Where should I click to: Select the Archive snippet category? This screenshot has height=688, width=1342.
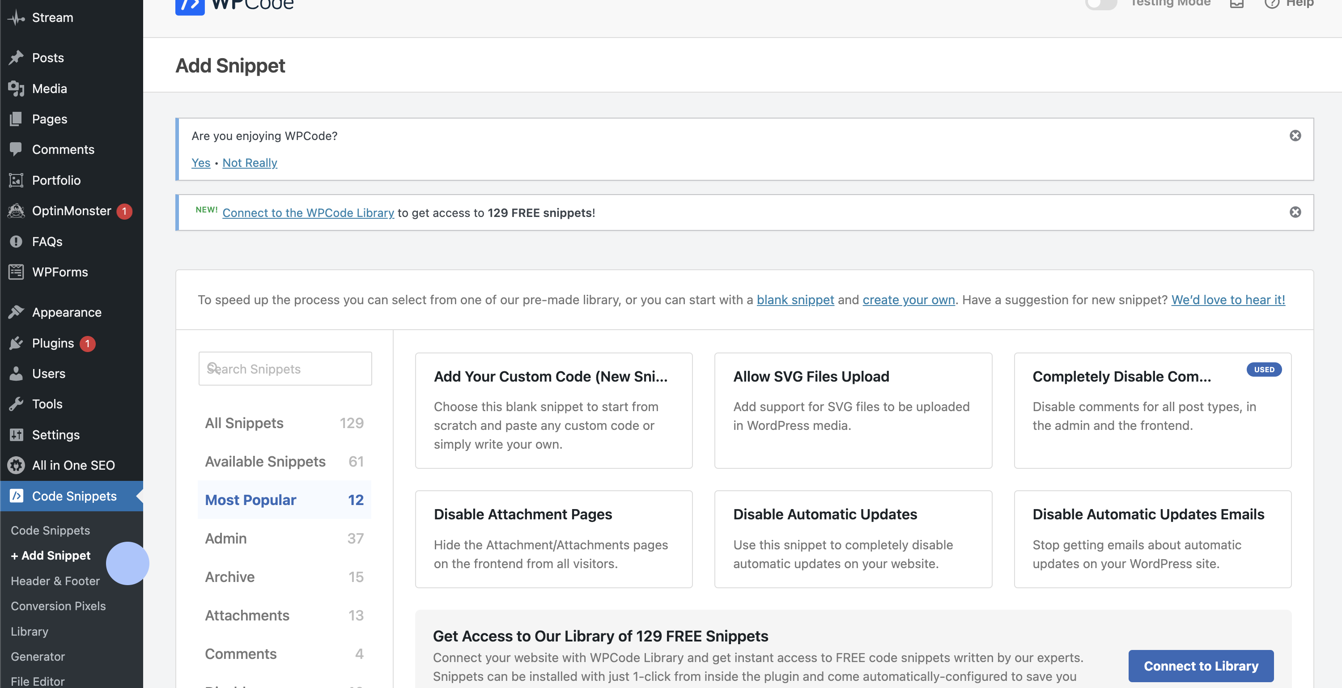(285, 577)
